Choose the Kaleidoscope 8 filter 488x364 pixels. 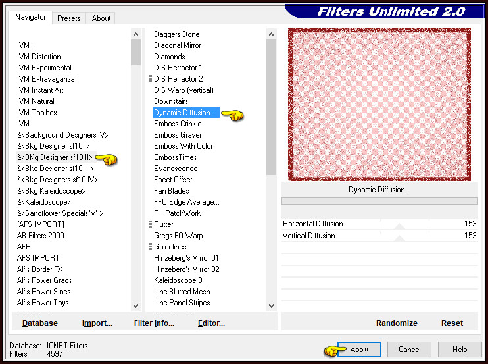(178, 280)
